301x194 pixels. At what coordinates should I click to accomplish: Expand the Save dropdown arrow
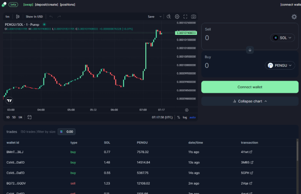click(160, 17)
